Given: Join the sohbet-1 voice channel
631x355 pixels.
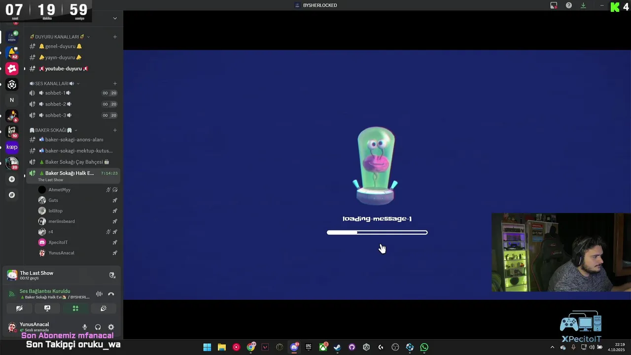Looking at the screenshot, I should [x=73, y=93].
